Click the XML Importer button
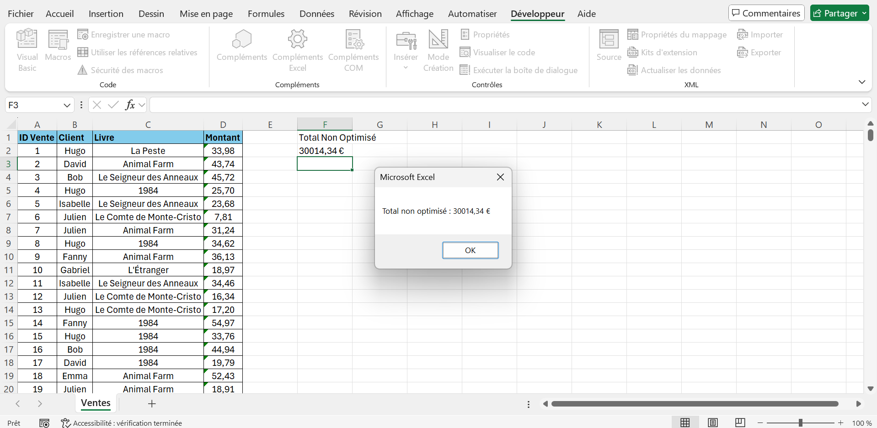 (760, 35)
